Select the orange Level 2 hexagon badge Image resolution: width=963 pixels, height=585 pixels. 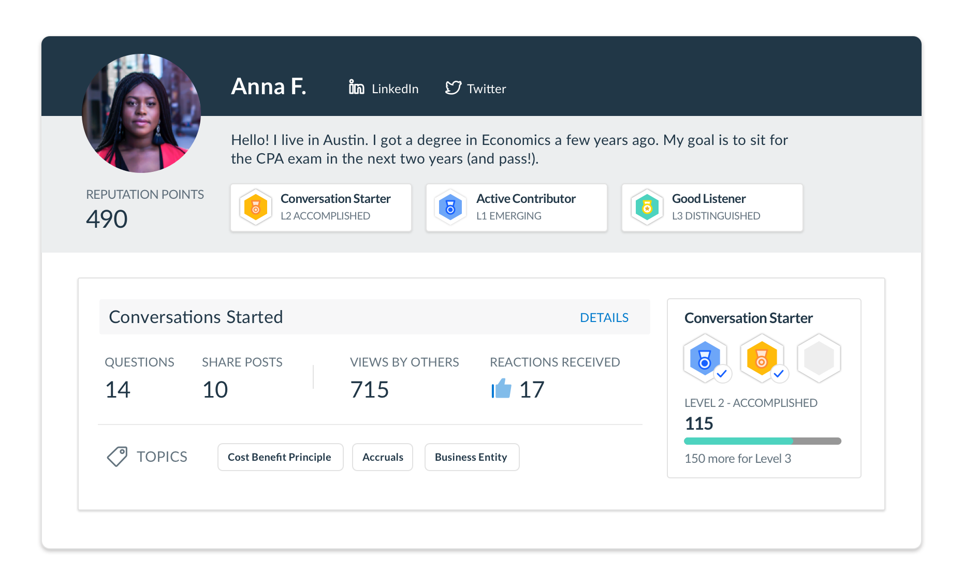tap(762, 357)
